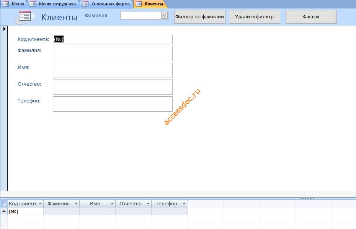Activate the Клиенты tab
The height and width of the screenshot is (229, 356).
150,4
